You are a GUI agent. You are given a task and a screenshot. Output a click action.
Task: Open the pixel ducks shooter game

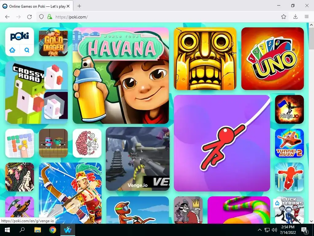(53, 143)
